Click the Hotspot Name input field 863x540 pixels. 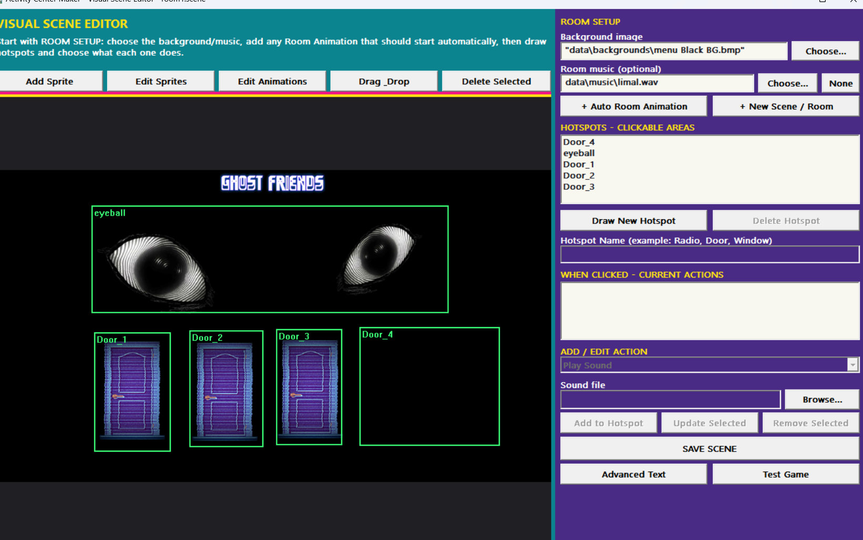(x=710, y=254)
